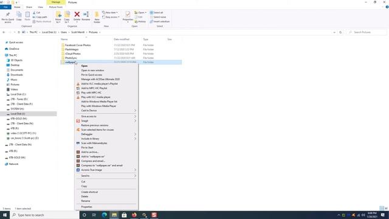
Task: Choose Manage with ACDSee Ultimate 2020
Action: point(106,79)
